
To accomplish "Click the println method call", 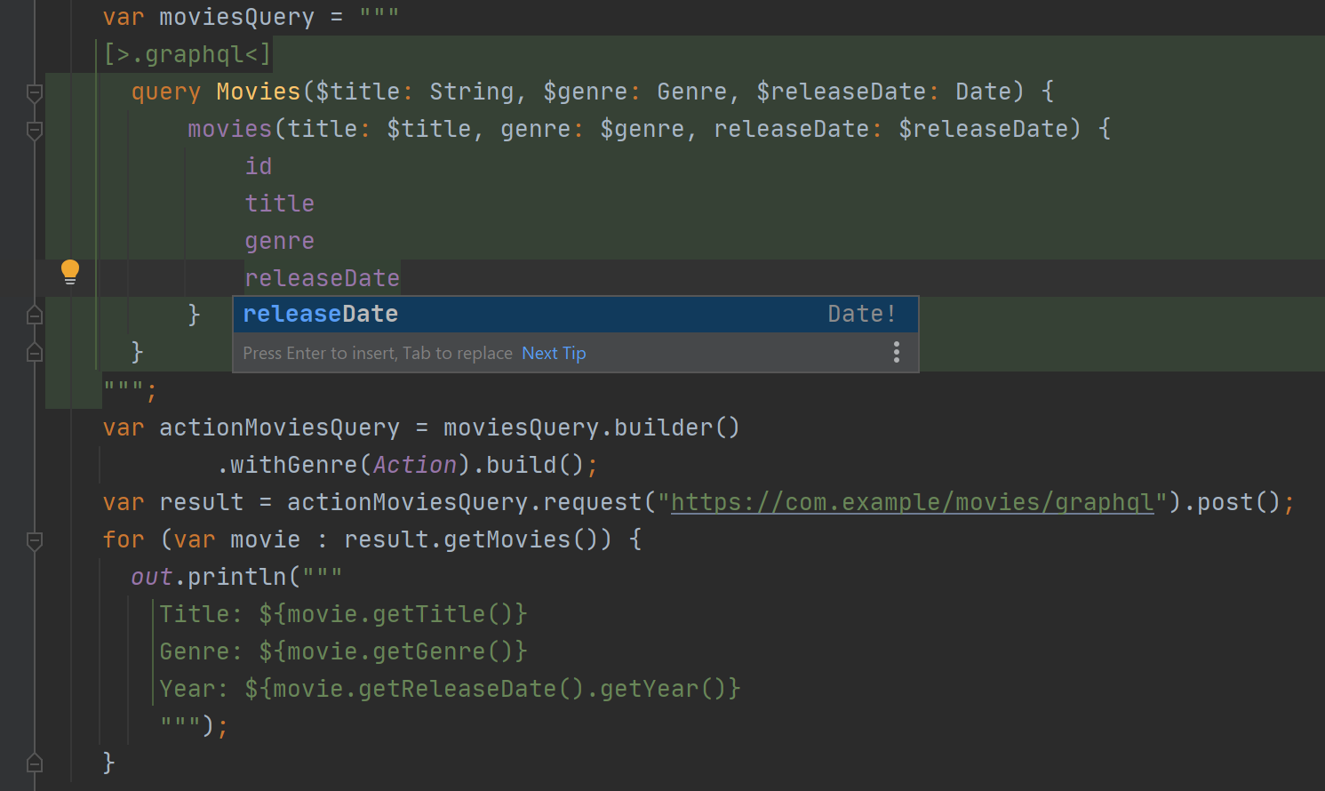I will point(237,577).
